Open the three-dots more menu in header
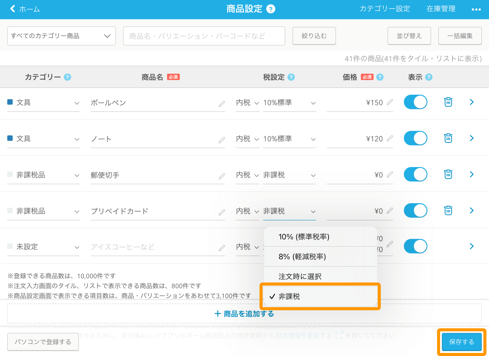Screen dimensions: 489x356 point(476,9)
